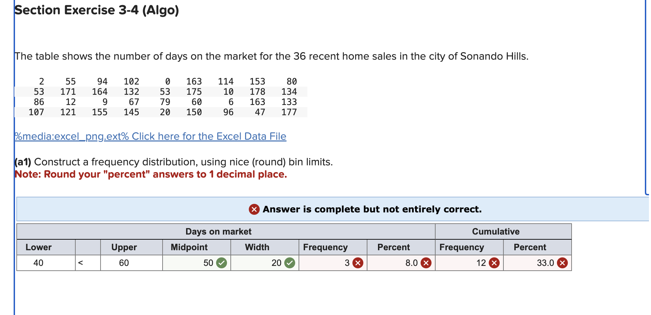Select the Frequency input containing 3
Viewport: 651px width, 315px height.
pyautogui.click(x=332, y=263)
